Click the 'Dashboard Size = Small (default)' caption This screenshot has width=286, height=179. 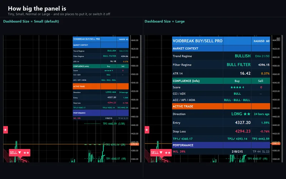coord(31,21)
